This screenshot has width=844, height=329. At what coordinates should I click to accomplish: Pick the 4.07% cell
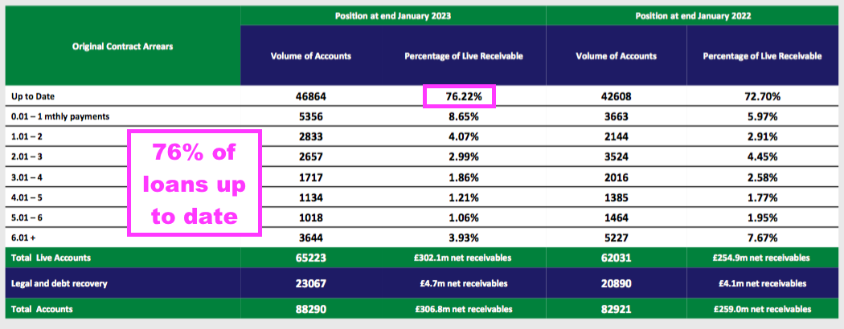tap(464, 137)
